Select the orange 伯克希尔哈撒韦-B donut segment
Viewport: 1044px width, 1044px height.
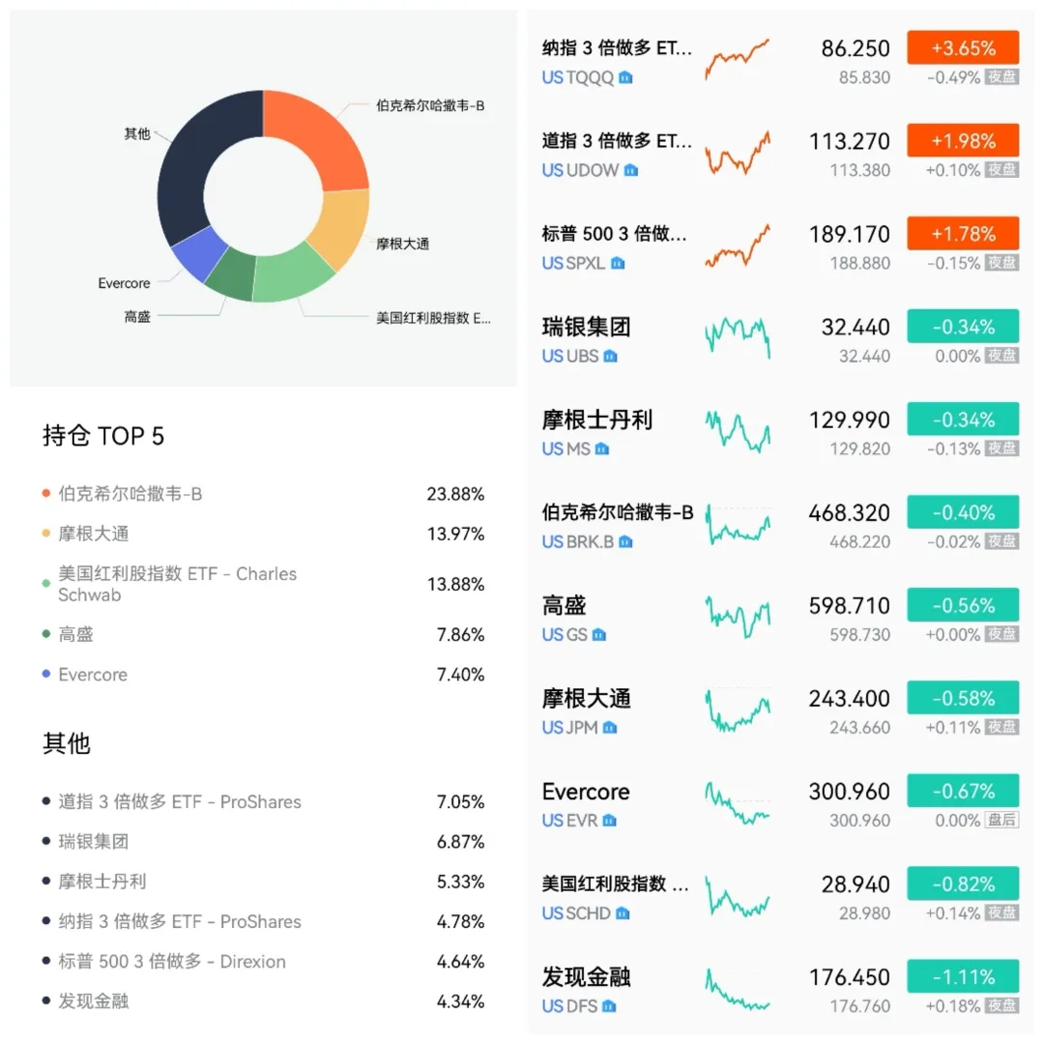click(x=320, y=136)
